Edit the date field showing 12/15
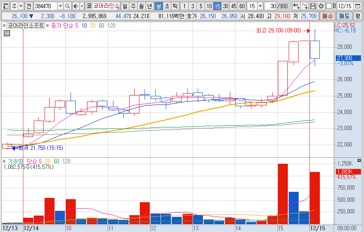 [345, 6]
